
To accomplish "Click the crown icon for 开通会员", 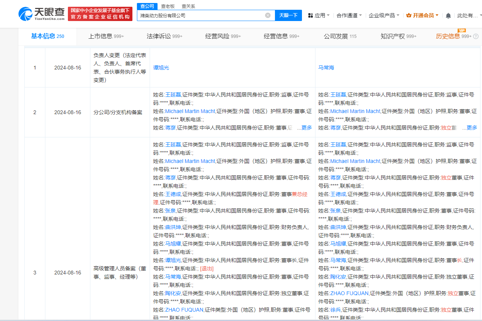I will point(409,15).
